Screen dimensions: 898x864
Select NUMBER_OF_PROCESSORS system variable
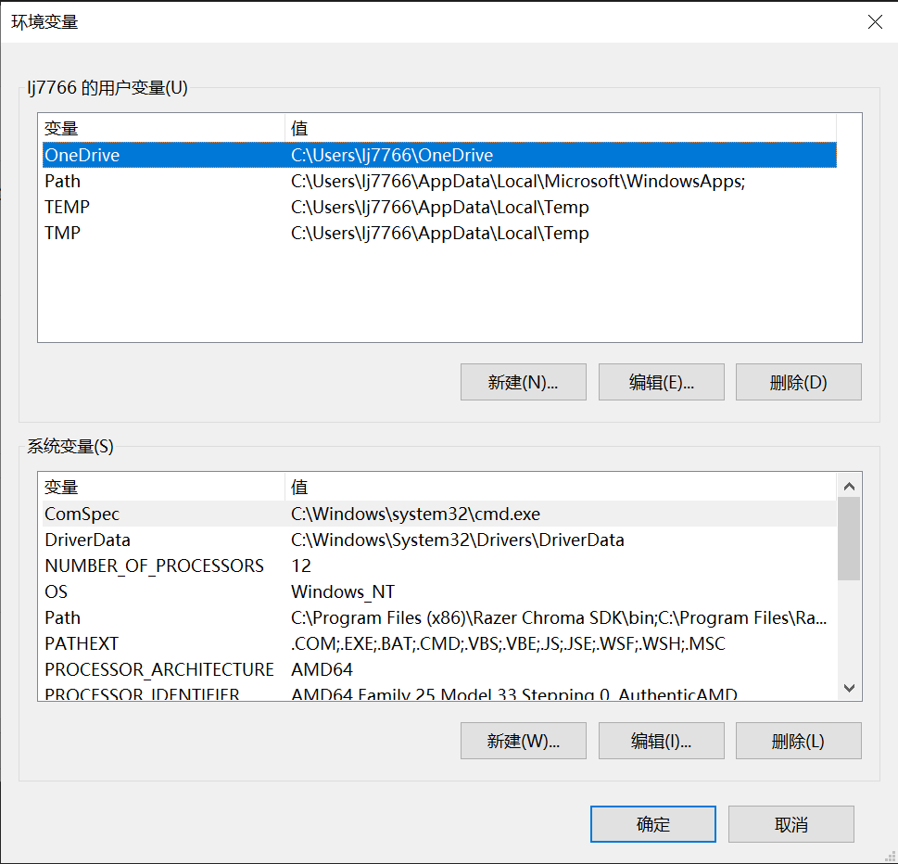coord(154,566)
